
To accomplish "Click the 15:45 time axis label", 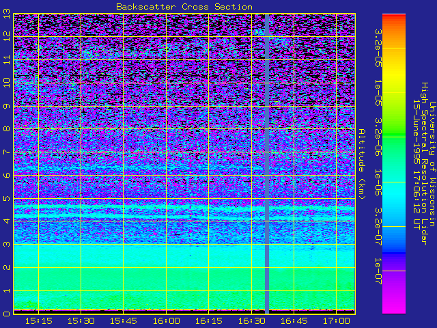I will (123, 321).
